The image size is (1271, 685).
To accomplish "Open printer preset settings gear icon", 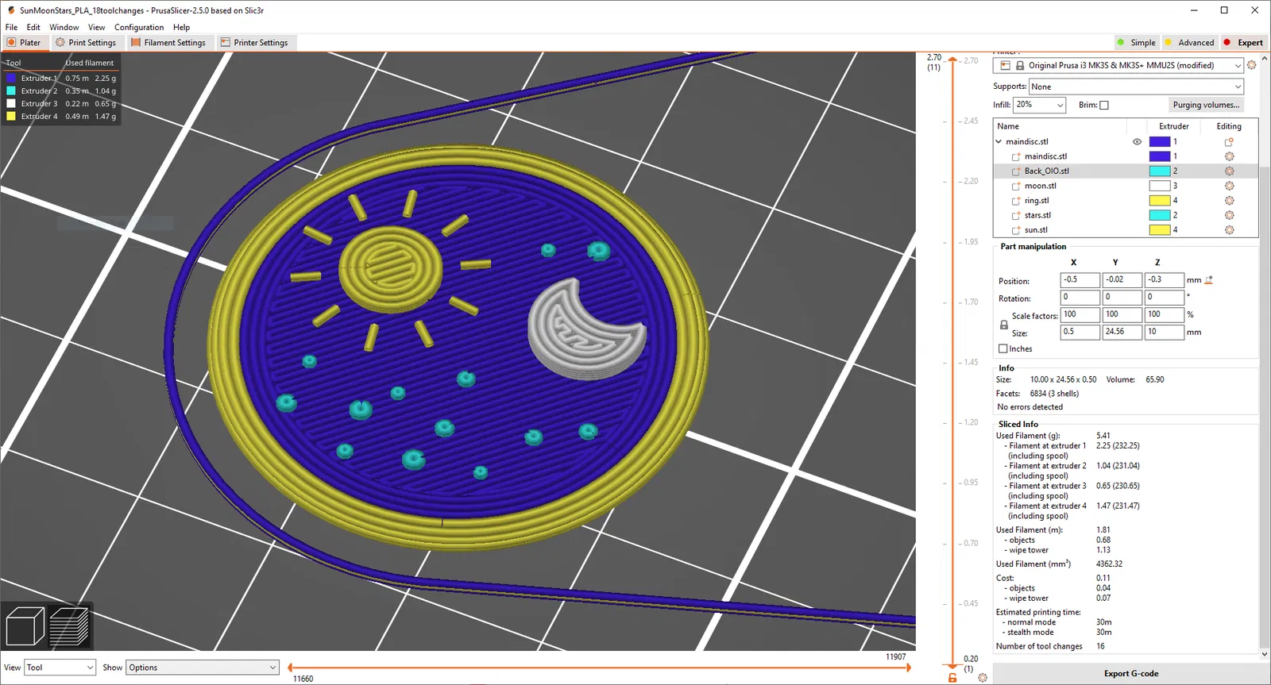I will 1252,65.
